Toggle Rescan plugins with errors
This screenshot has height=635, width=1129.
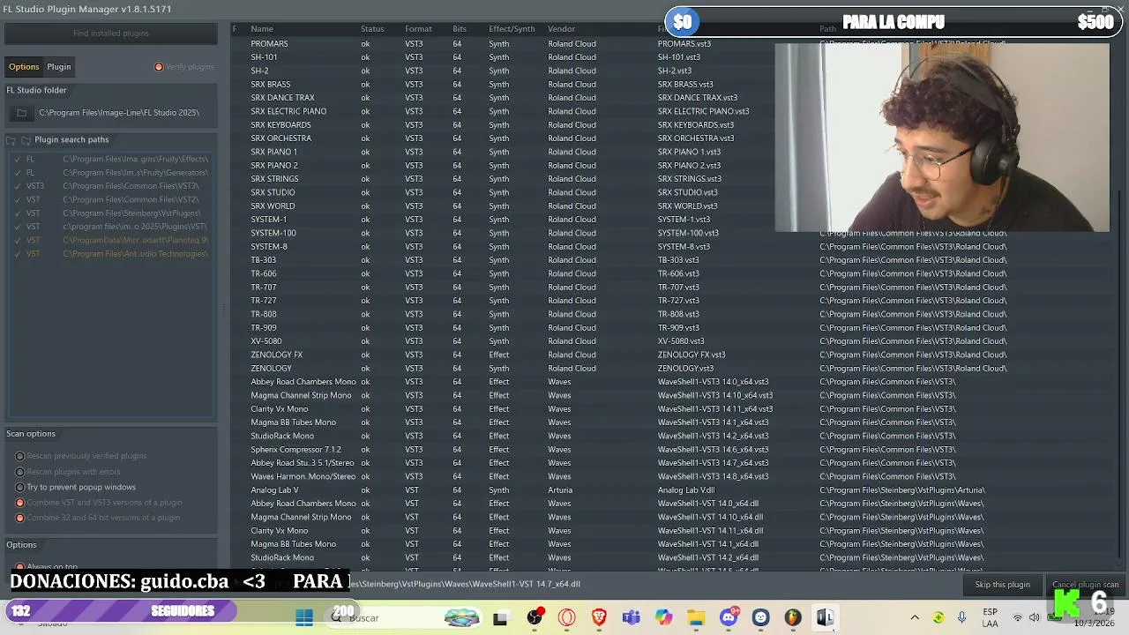[x=19, y=472]
